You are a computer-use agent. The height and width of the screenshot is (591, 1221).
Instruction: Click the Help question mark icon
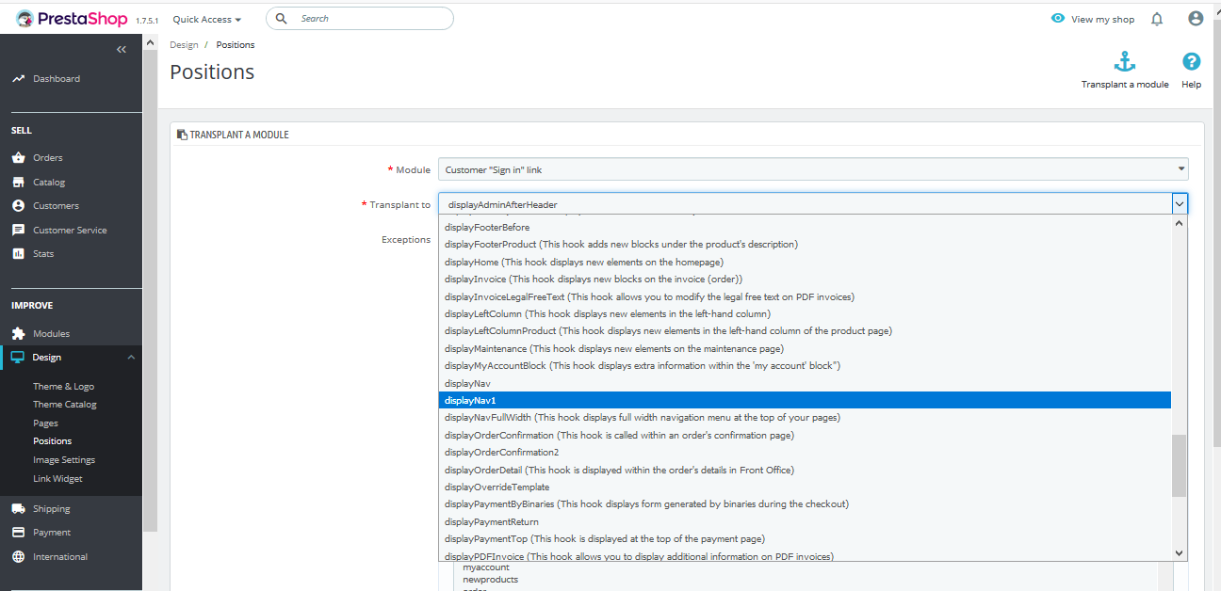(1192, 62)
